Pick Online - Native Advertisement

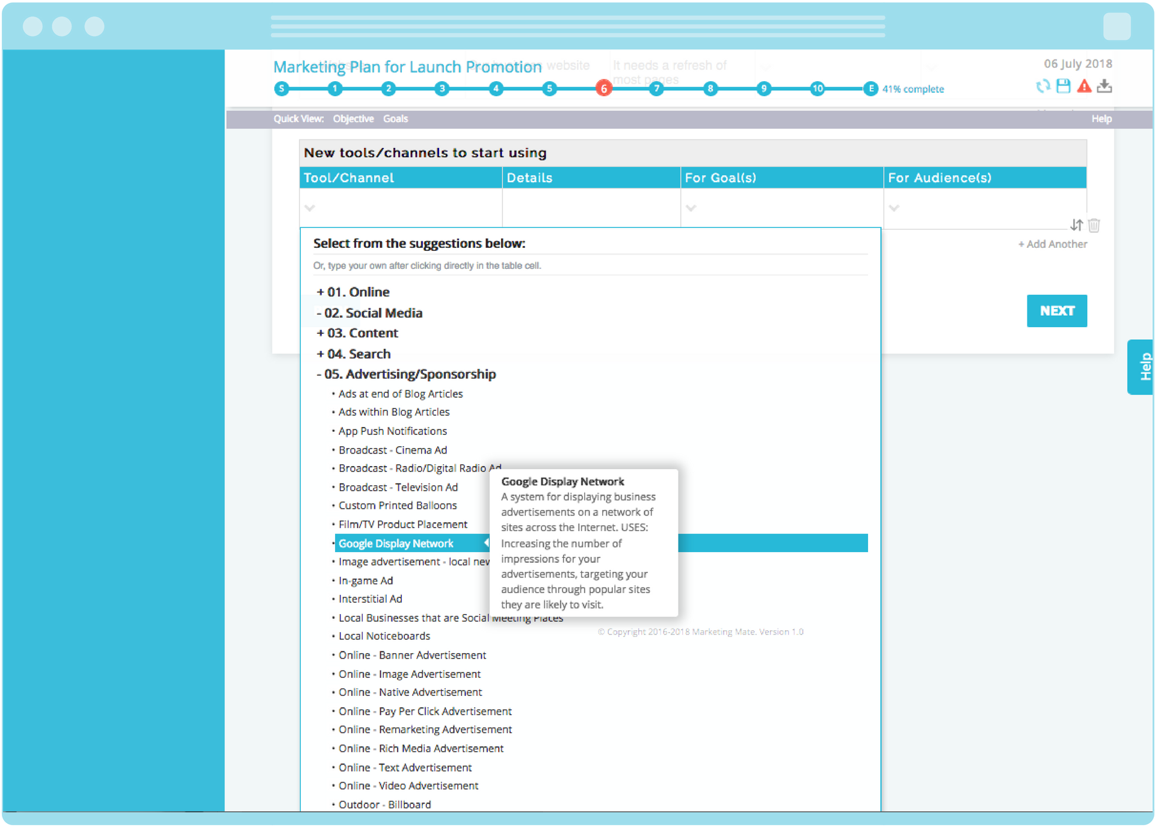[x=410, y=692]
